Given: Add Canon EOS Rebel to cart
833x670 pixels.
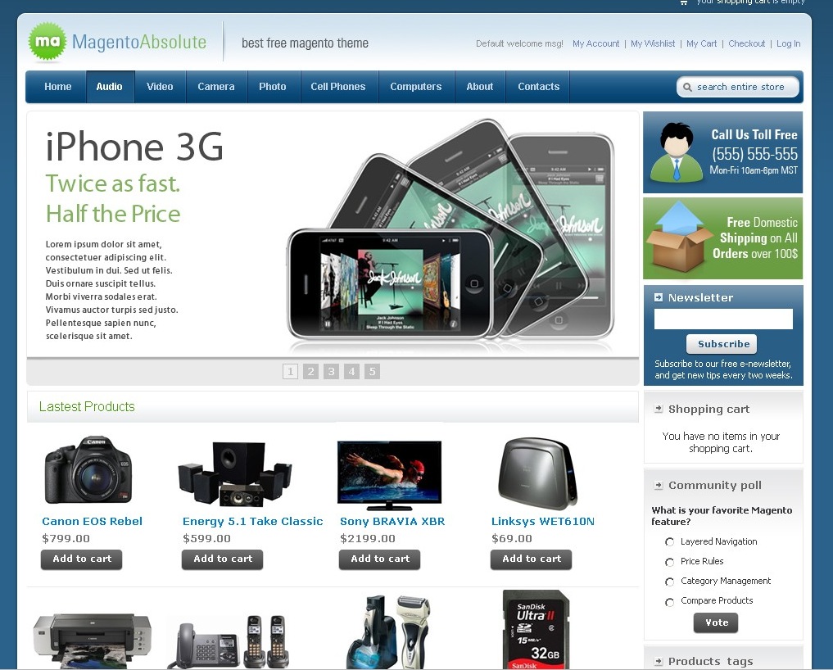Looking at the screenshot, I should pyautogui.click(x=82, y=559).
